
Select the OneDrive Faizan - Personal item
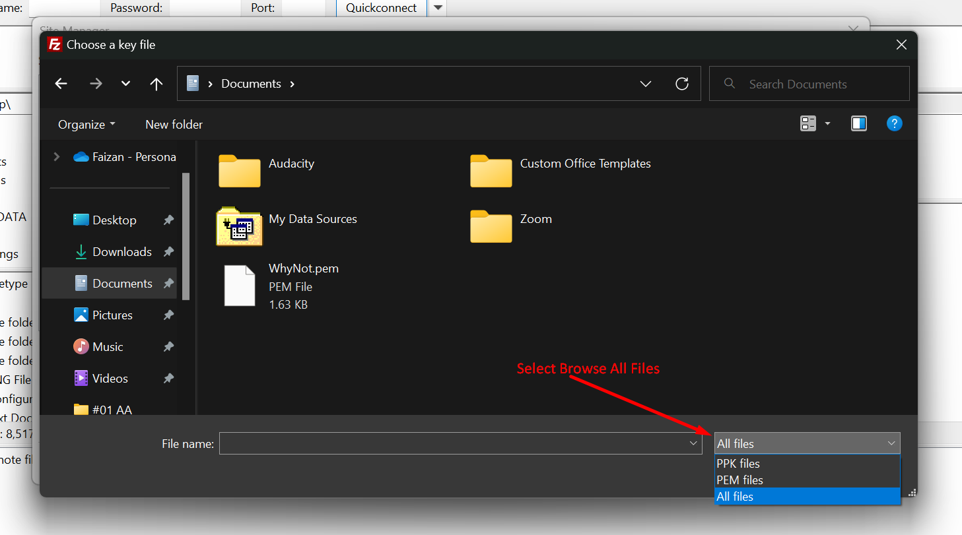click(x=125, y=157)
